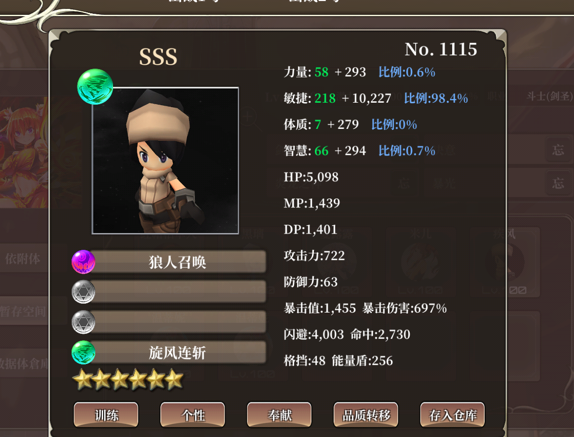Click the green wind element orb above portrait
The image size is (574, 437).
point(95,87)
